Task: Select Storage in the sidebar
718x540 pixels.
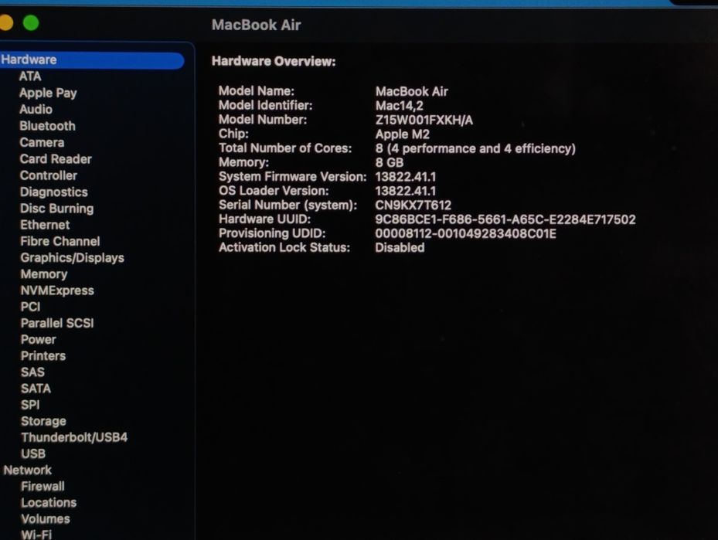Action: [x=43, y=421]
